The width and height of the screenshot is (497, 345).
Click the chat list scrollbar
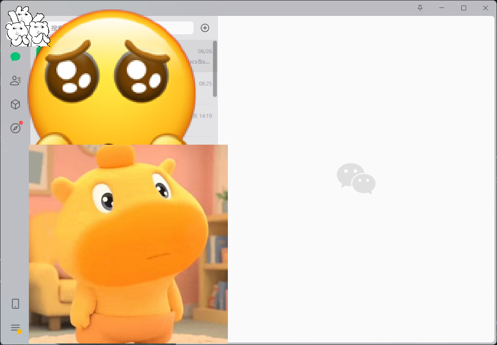point(215,69)
